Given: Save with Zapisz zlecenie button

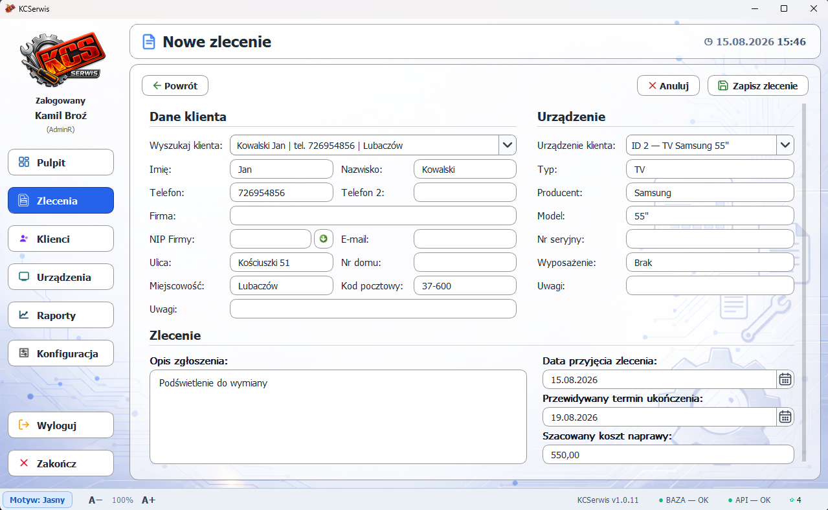Looking at the screenshot, I should click(758, 85).
